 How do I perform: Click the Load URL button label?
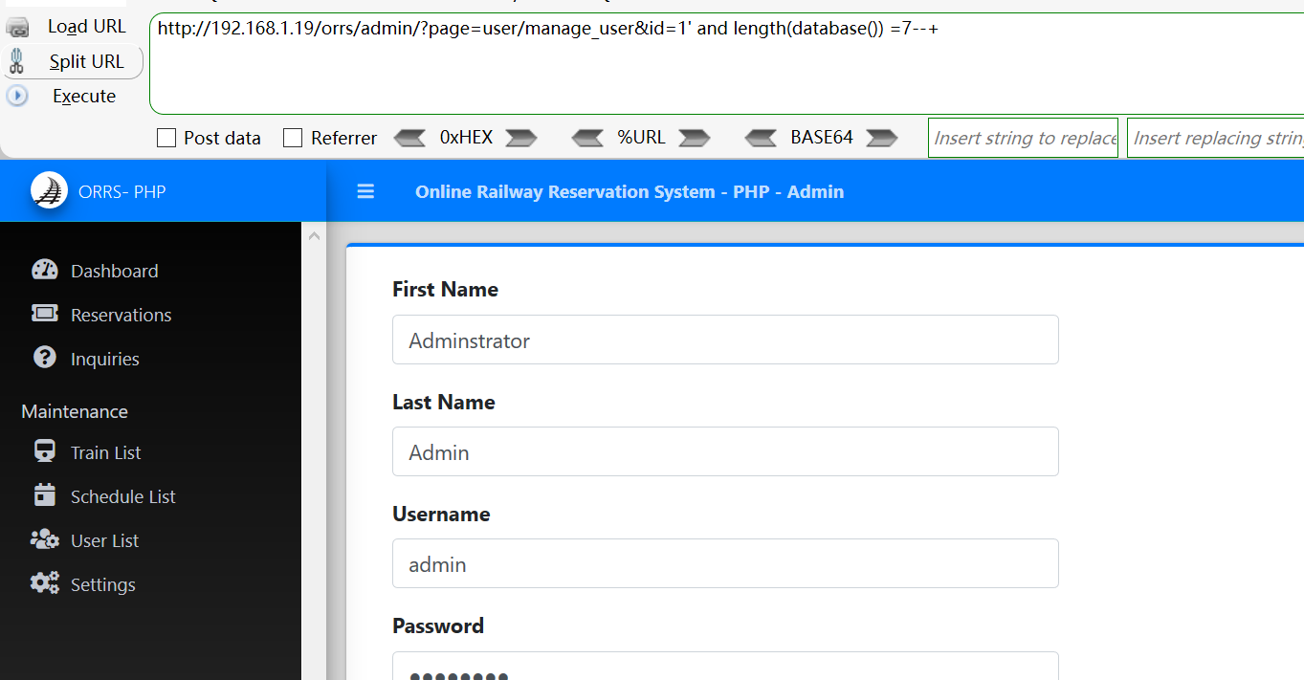pyautogui.click(x=87, y=27)
